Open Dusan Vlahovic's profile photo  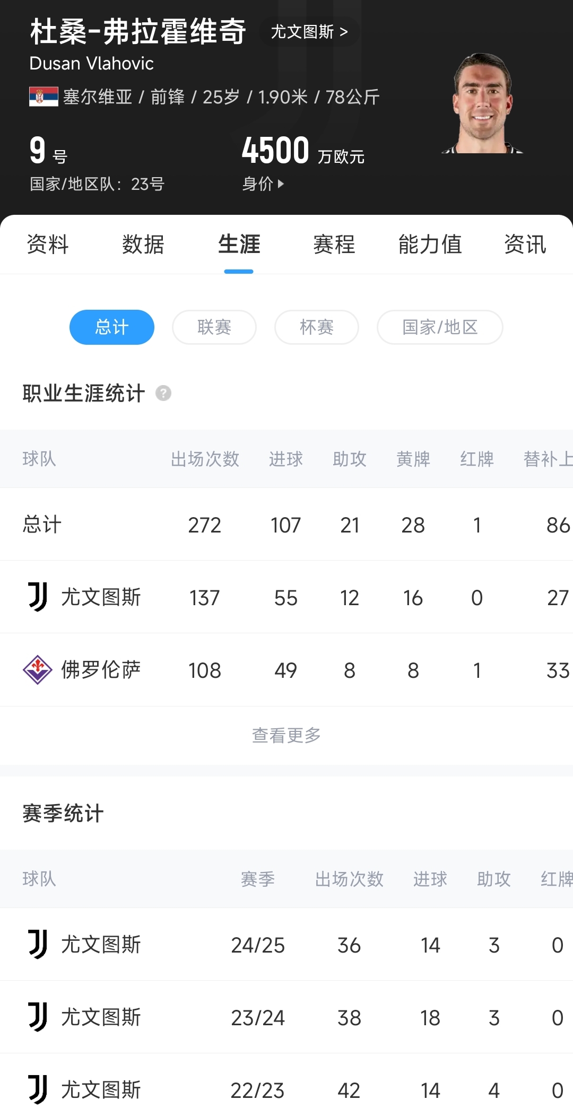482,104
